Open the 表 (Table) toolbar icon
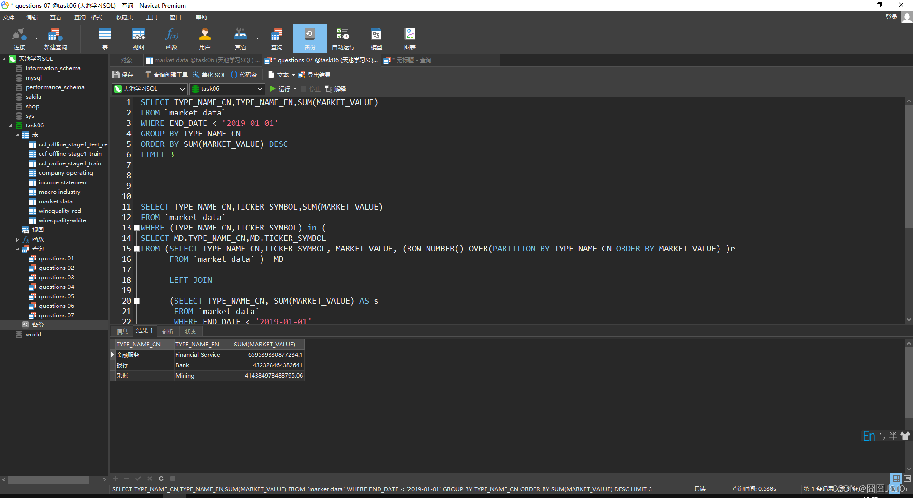Viewport: 913px width, 498px height. coord(105,38)
